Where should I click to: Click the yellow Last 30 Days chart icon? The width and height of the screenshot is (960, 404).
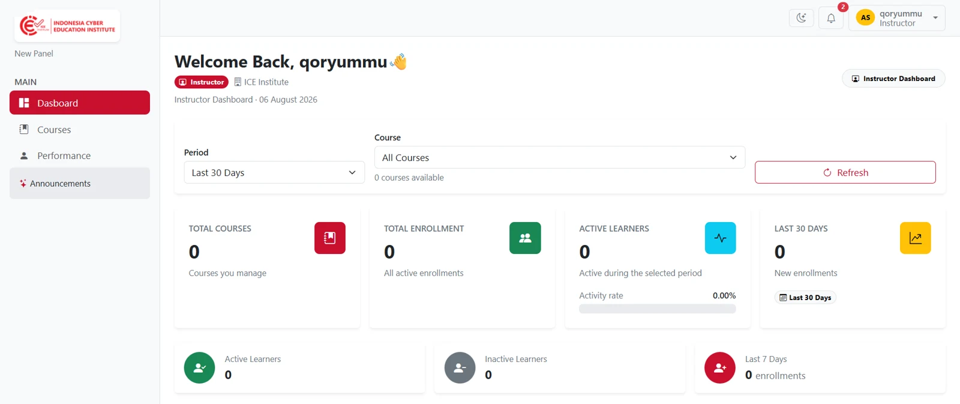[916, 238]
